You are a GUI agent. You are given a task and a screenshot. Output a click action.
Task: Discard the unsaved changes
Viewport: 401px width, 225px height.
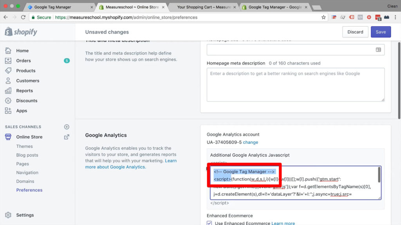click(355, 32)
